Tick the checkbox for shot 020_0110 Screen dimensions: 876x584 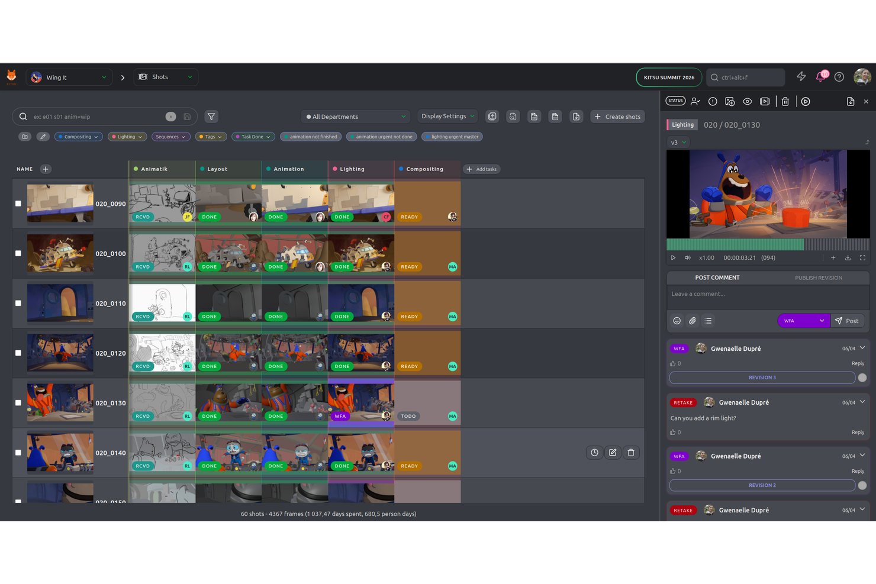[18, 303]
